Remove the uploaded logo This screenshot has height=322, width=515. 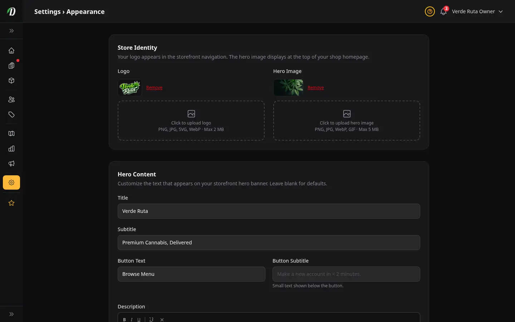(x=154, y=88)
